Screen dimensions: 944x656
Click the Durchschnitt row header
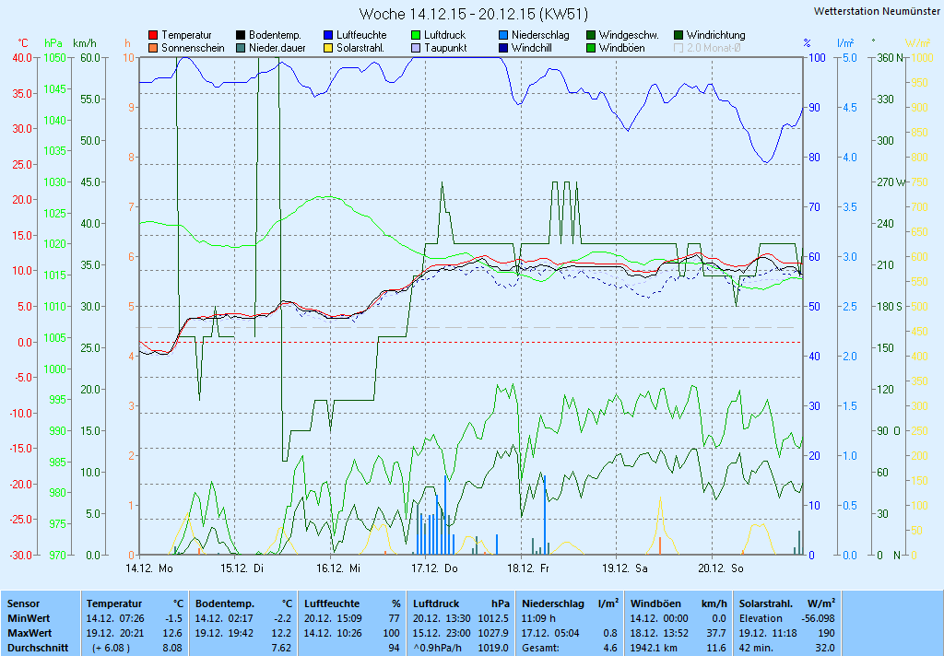37,649
